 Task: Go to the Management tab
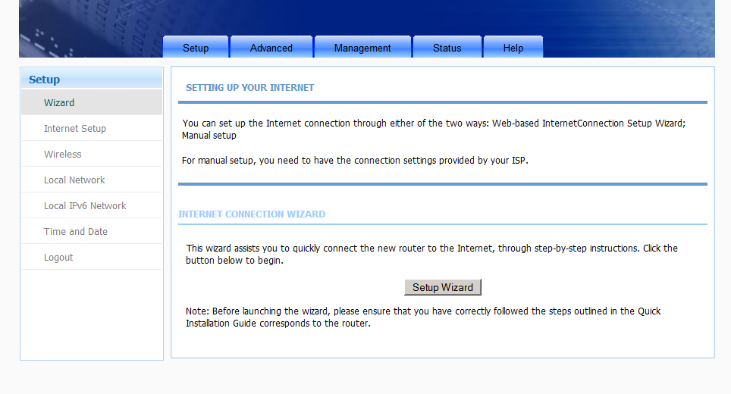click(362, 48)
